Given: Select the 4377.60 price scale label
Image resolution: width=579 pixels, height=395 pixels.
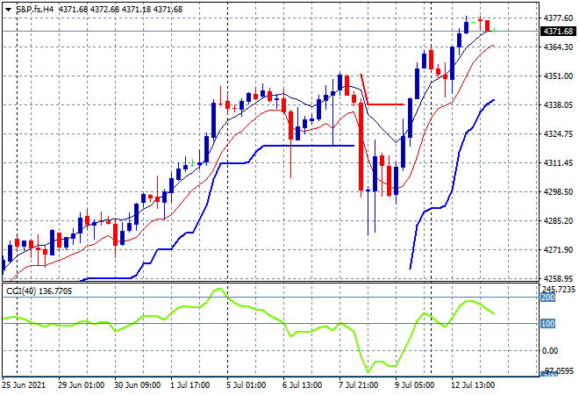Looking at the screenshot, I should click(x=558, y=18).
